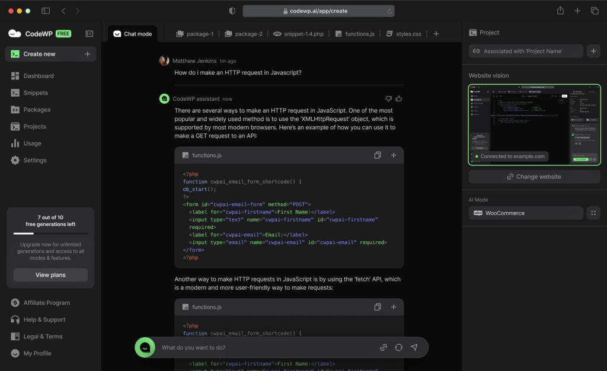Select the Usage section in the sidebar

coord(34,143)
